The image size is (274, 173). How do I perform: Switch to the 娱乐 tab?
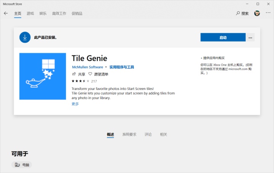43,13
